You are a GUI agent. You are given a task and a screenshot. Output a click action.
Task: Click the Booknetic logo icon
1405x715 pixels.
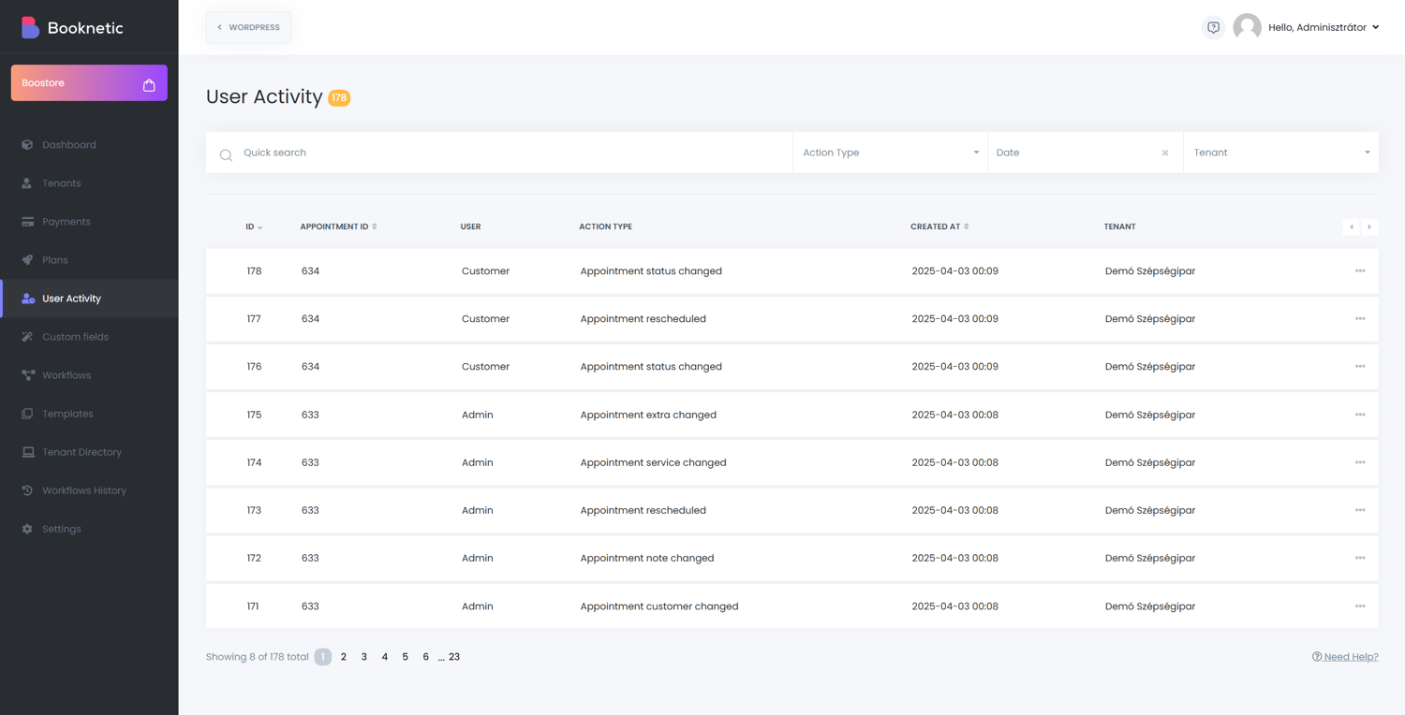coord(30,27)
